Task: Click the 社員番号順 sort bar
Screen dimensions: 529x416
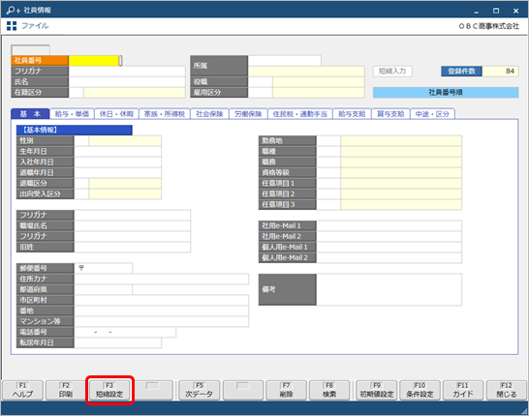Action: click(x=446, y=92)
